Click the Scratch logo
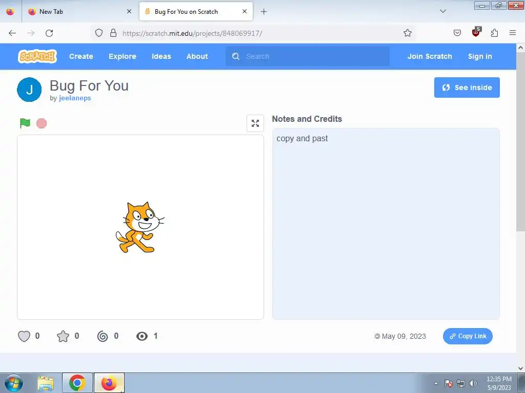The height and width of the screenshot is (393, 525). click(x=37, y=56)
